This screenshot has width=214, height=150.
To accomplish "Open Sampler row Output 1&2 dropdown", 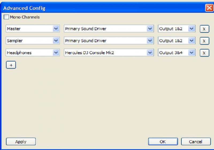I will click(177, 41).
